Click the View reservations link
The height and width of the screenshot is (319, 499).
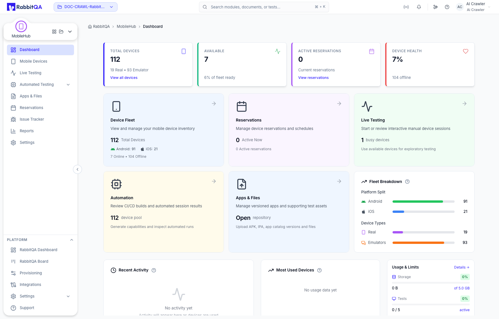tap(313, 78)
